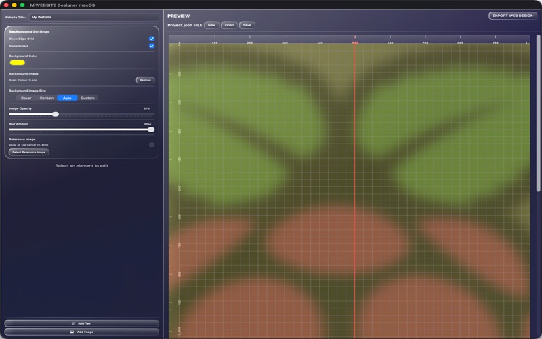
Task: Click the Website Title input field
Action: [93, 17]
